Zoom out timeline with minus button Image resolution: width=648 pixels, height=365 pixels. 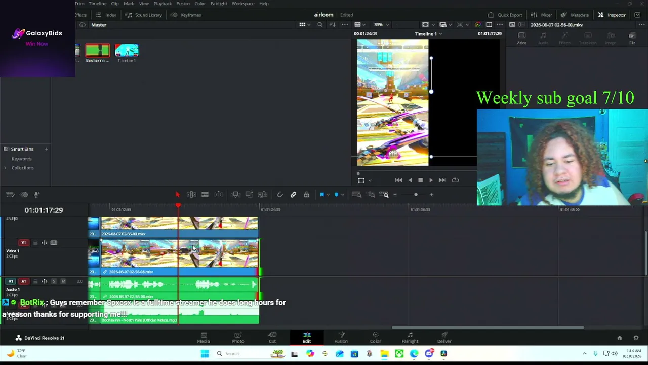pos(395,195)
